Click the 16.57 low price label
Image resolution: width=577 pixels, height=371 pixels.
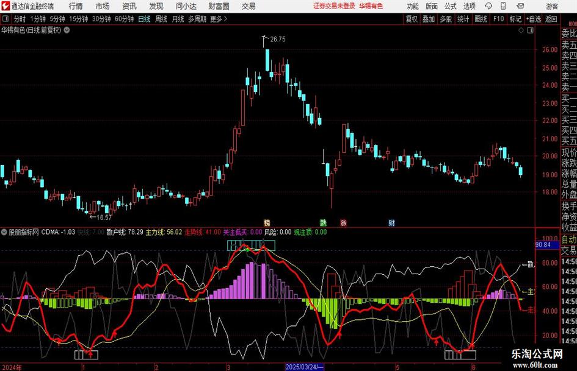(x=104, y=217)
